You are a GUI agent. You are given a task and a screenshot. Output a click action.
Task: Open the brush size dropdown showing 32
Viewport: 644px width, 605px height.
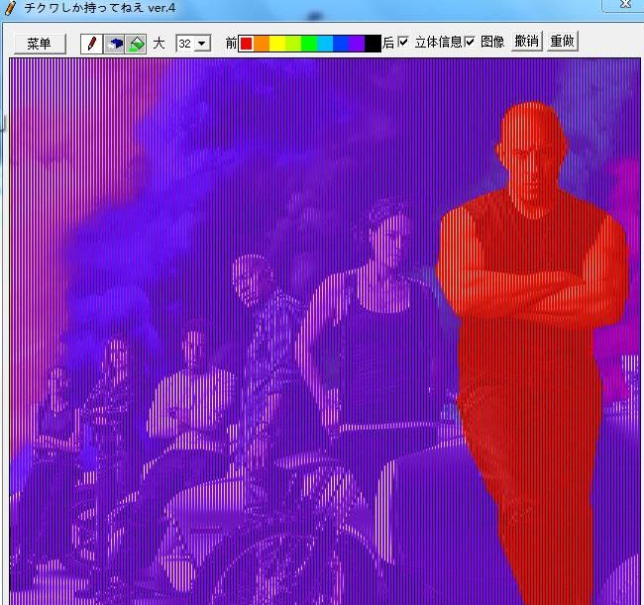pos(193,44)
